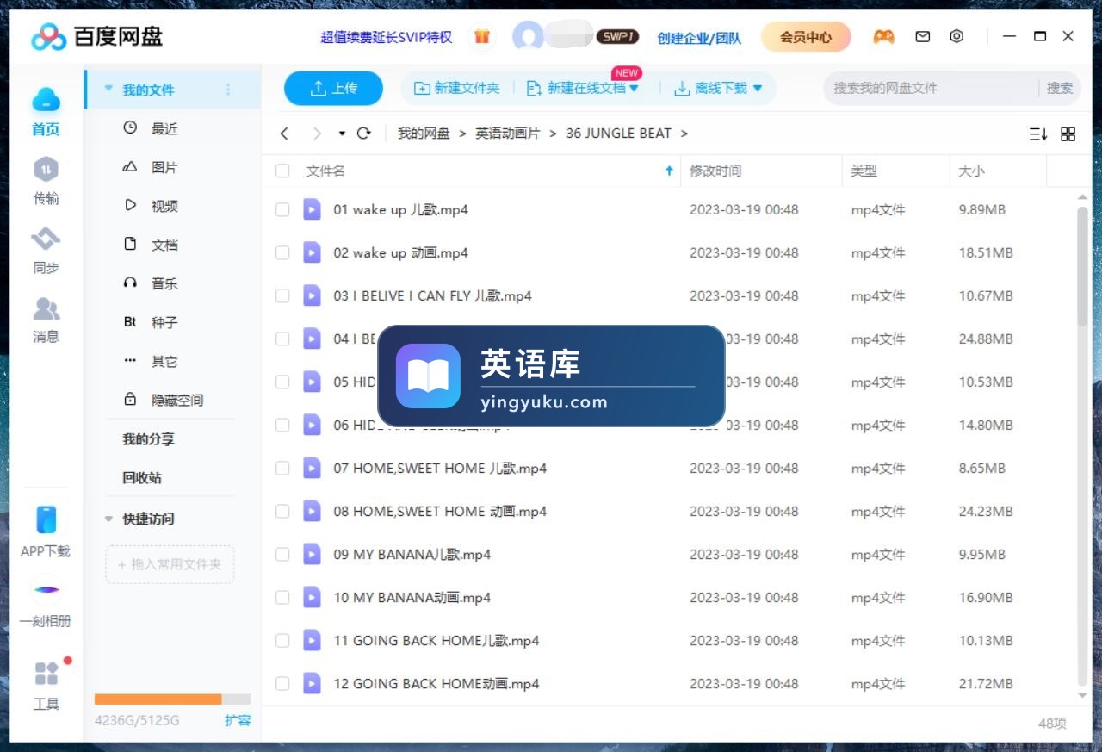Click 超值续费延长SVIP特权 link
The height and width of the screenshot is (752, 1102).
(387, 37)
